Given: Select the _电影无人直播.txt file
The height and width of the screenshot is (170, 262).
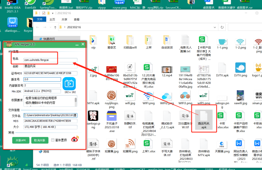Looking at the screenshot, I should pyautogui.click(x=185, y=44).
